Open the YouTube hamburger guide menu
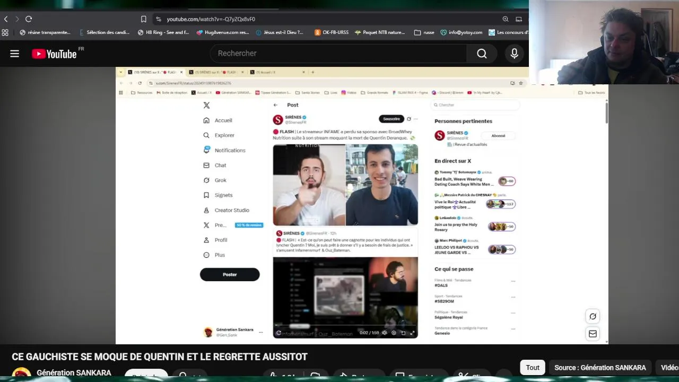Viewport: 679px width, 382px height. [14, 54]
